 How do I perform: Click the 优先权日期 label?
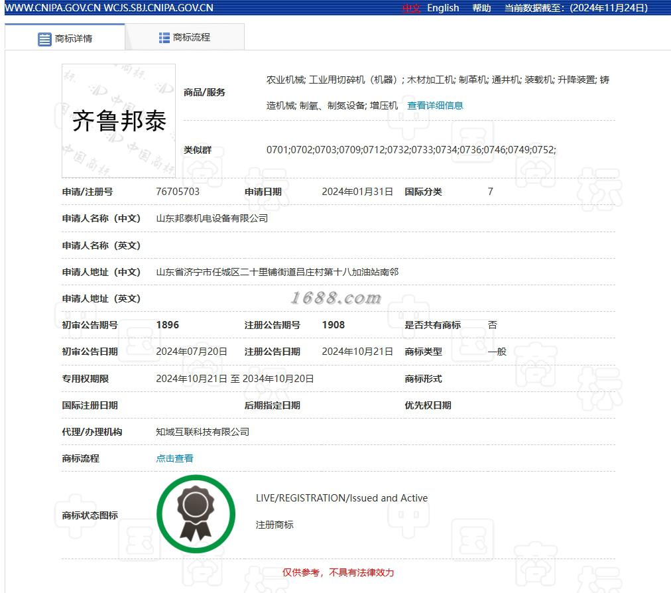click(x=428, y=405)
